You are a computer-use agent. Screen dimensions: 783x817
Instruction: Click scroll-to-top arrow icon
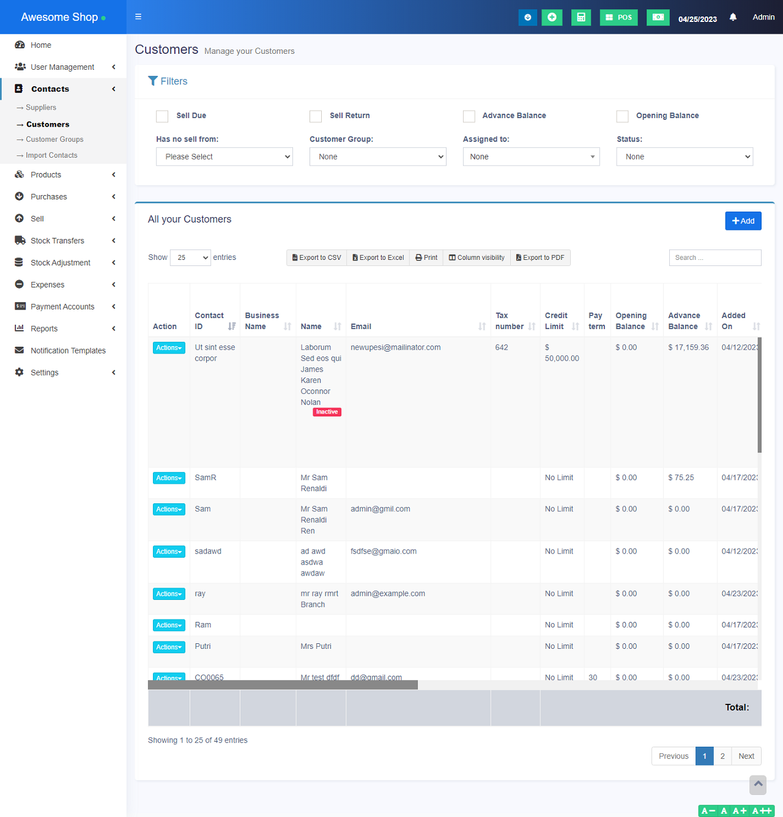[x=758, y=784]
